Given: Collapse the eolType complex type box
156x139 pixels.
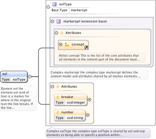Looking at the screenshot, I should click(48, 7).
